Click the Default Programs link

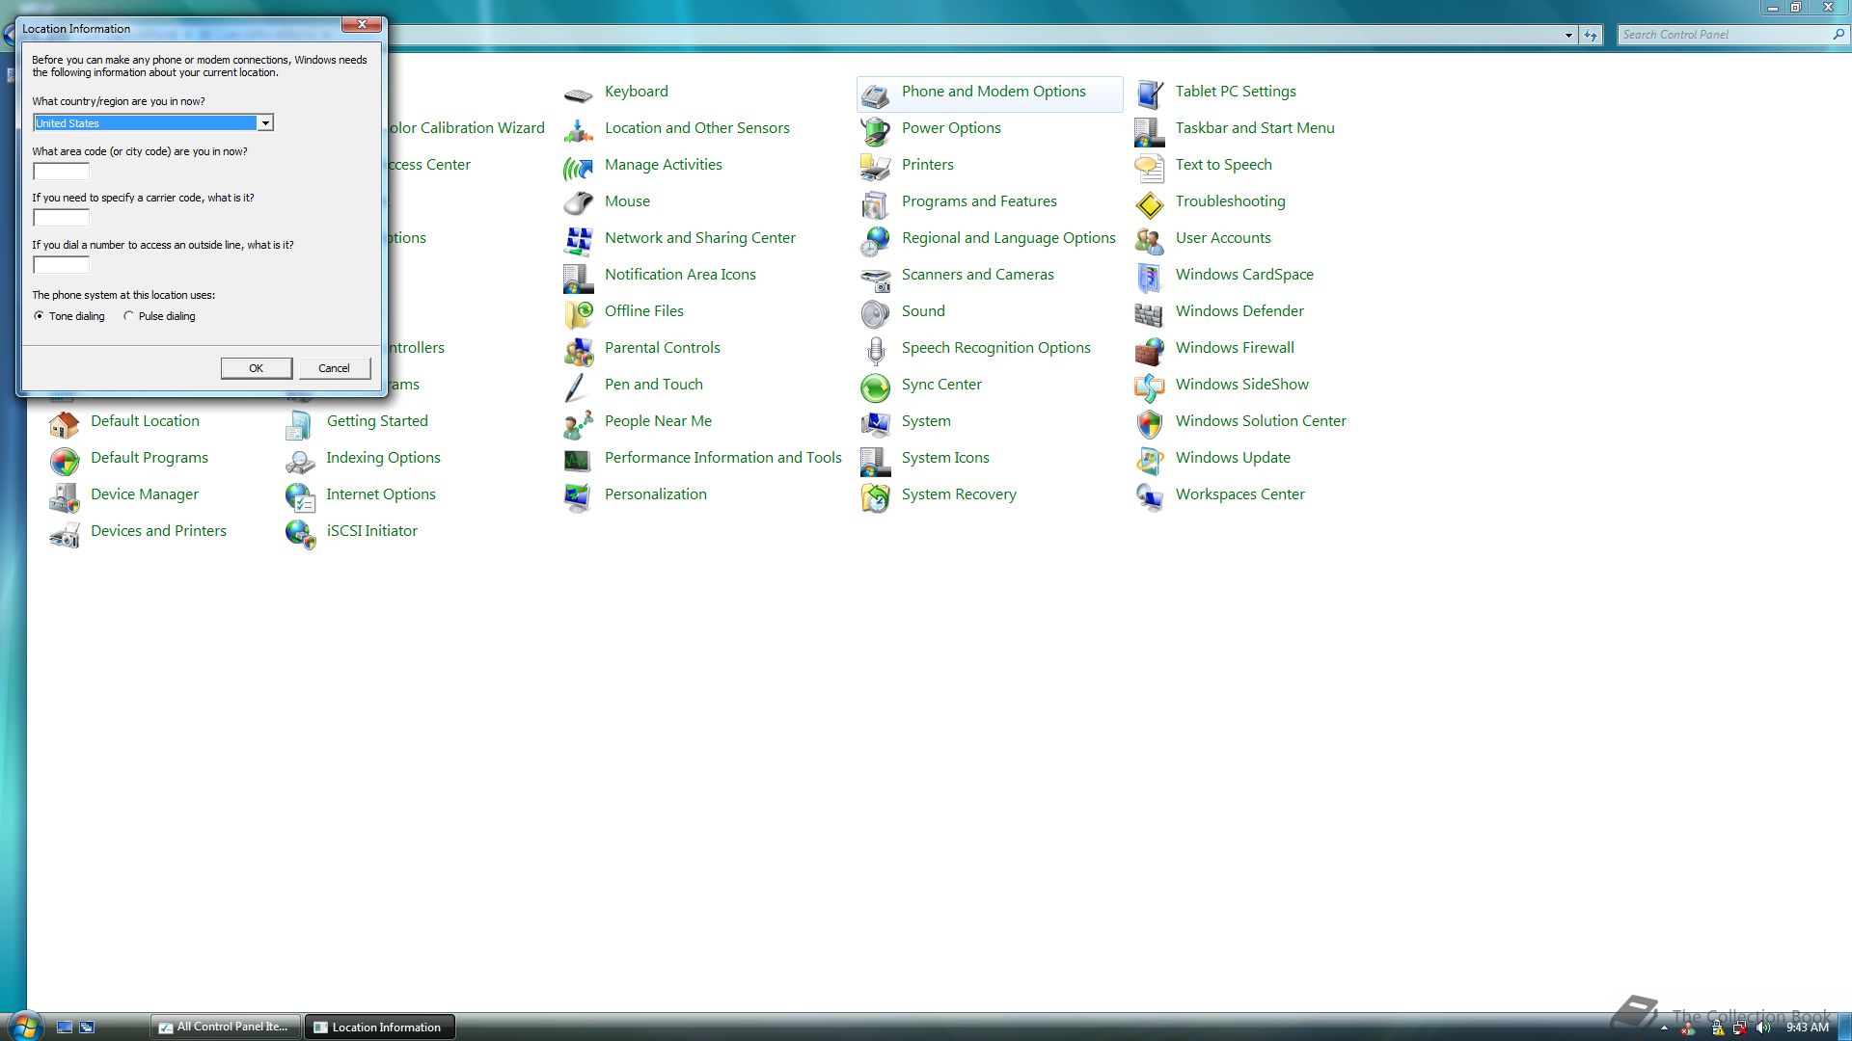(150, 458)
